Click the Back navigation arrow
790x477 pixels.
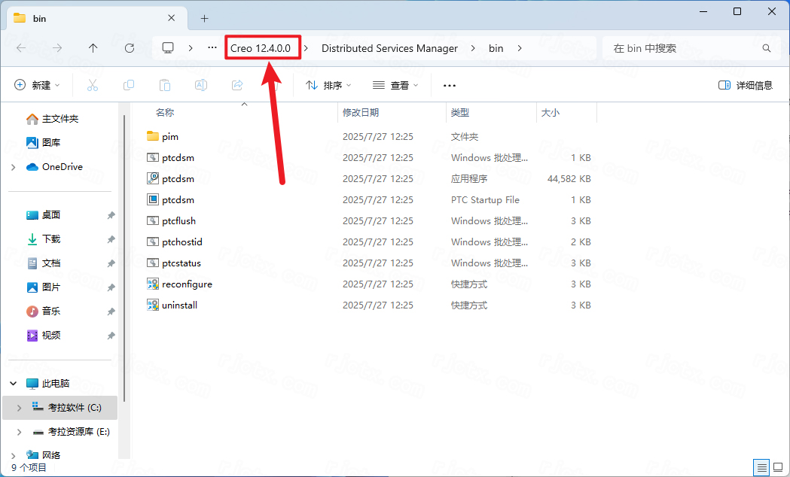(x=21, y=48)
